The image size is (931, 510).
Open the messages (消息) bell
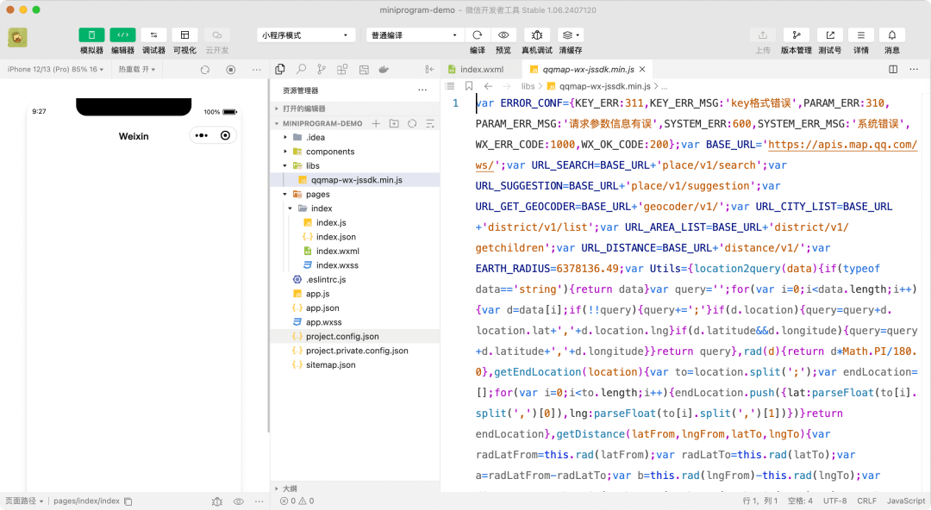pyautogui.click(x=892, y=35)
